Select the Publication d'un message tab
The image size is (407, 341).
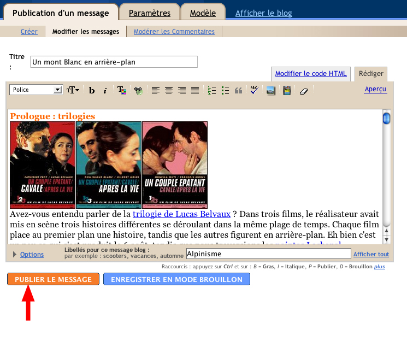point(61,13)
